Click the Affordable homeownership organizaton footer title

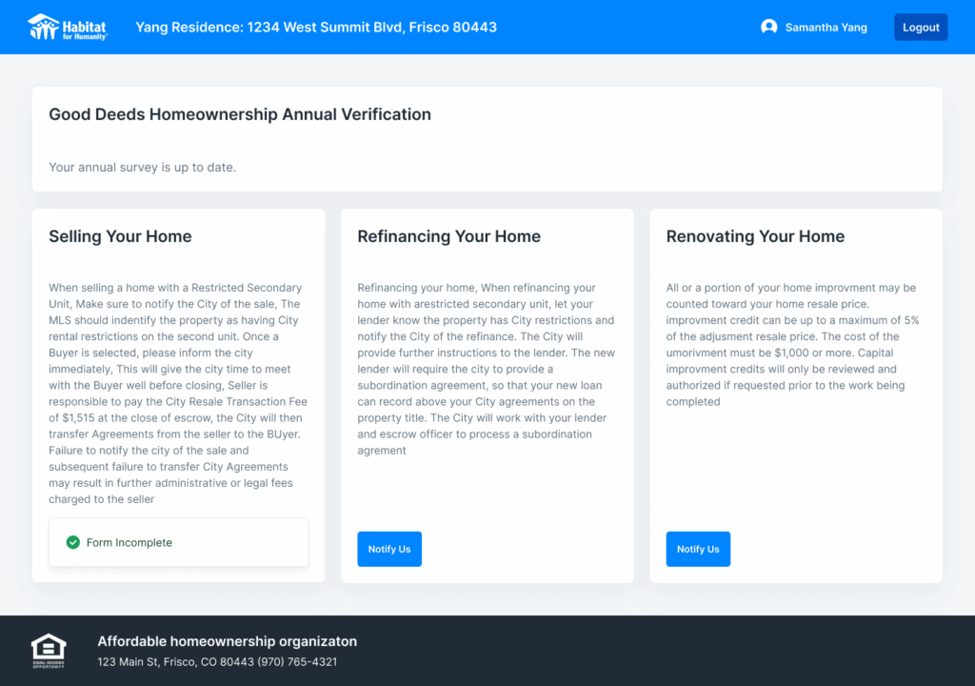click(x=228, y=641)
